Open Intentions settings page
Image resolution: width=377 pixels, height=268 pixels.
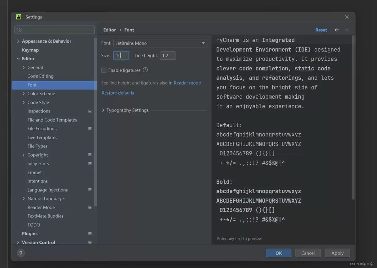click(x=37, y=181)
